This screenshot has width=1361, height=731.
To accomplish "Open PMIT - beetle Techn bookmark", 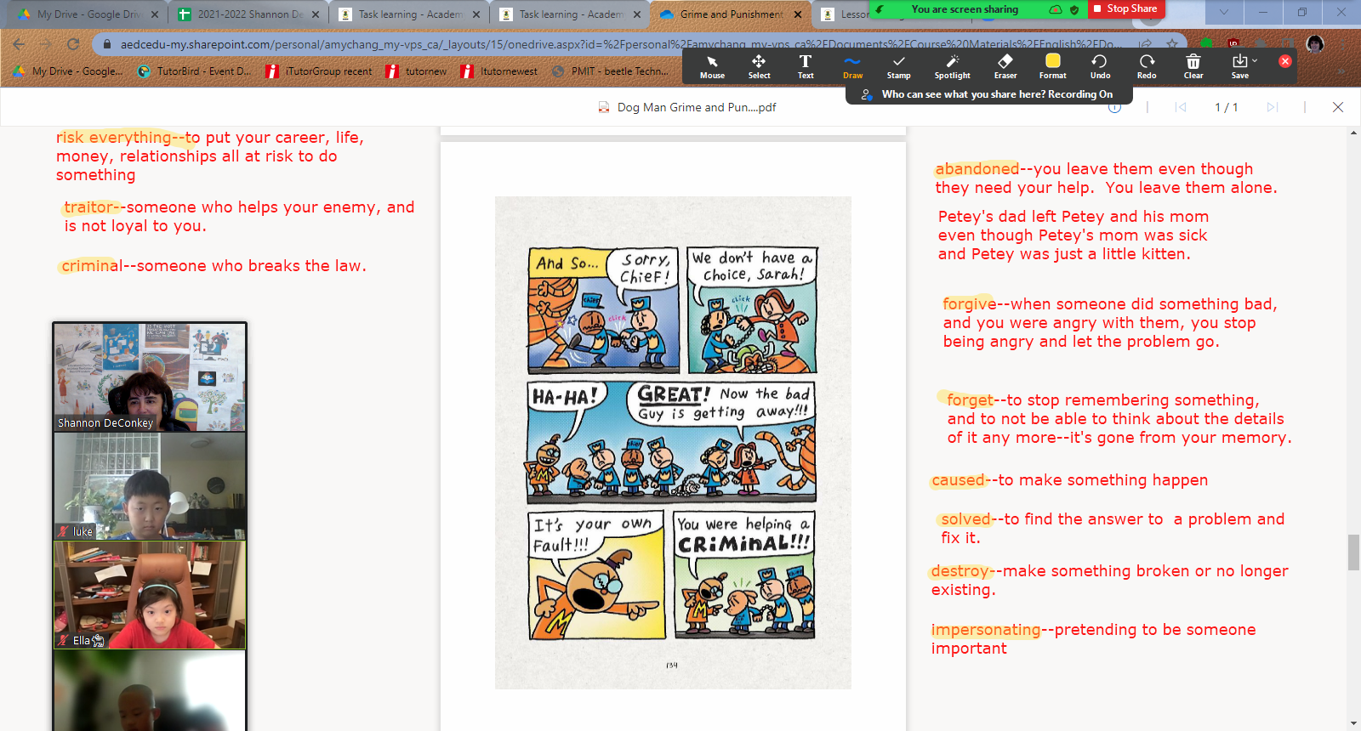I will pos(610,71).
